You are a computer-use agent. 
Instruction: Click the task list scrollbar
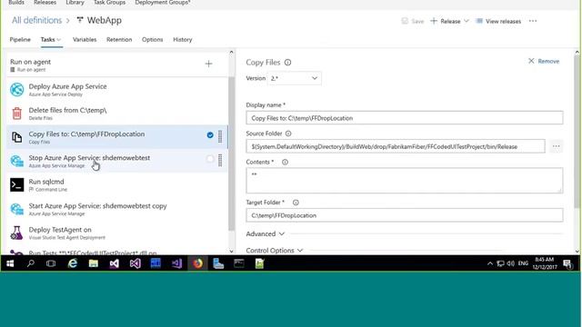pos(231,154)
